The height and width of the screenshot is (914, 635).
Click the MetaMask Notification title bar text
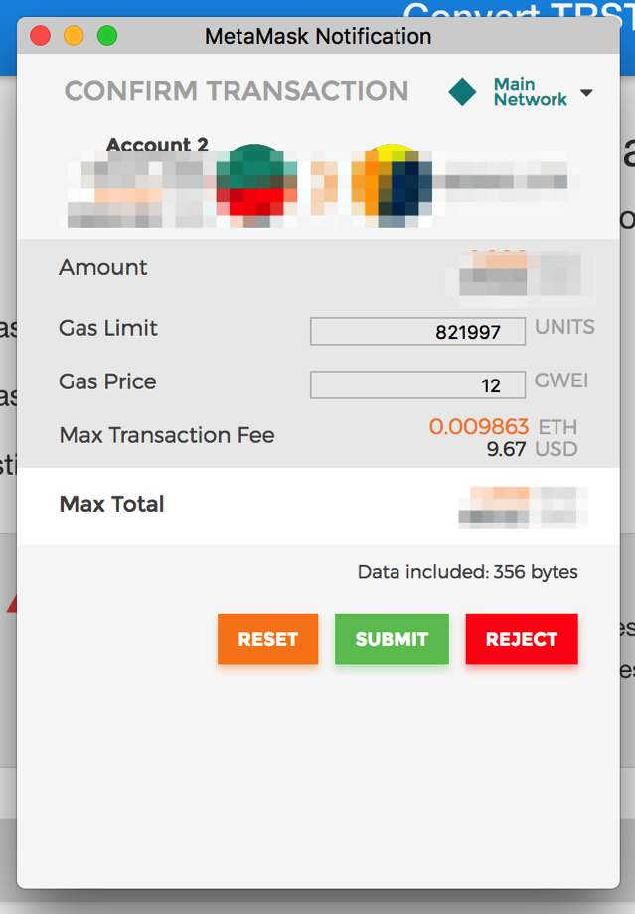[318, 36]
